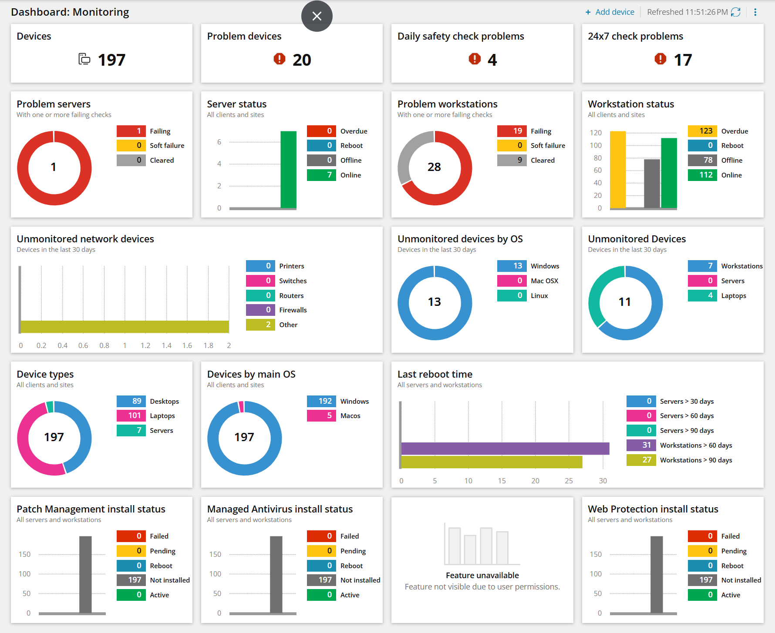Click Macos 5 in Devices by main OS
The height and width of the screenshot is (633, 775).
334,415
